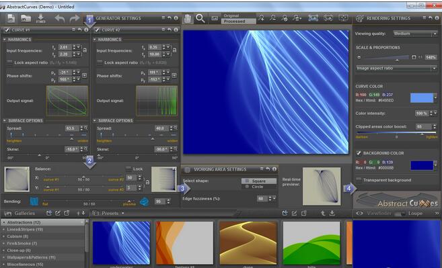442x268 pixels.
Task: Reset Curve #2 with its undo arrow
Action: 170,30
